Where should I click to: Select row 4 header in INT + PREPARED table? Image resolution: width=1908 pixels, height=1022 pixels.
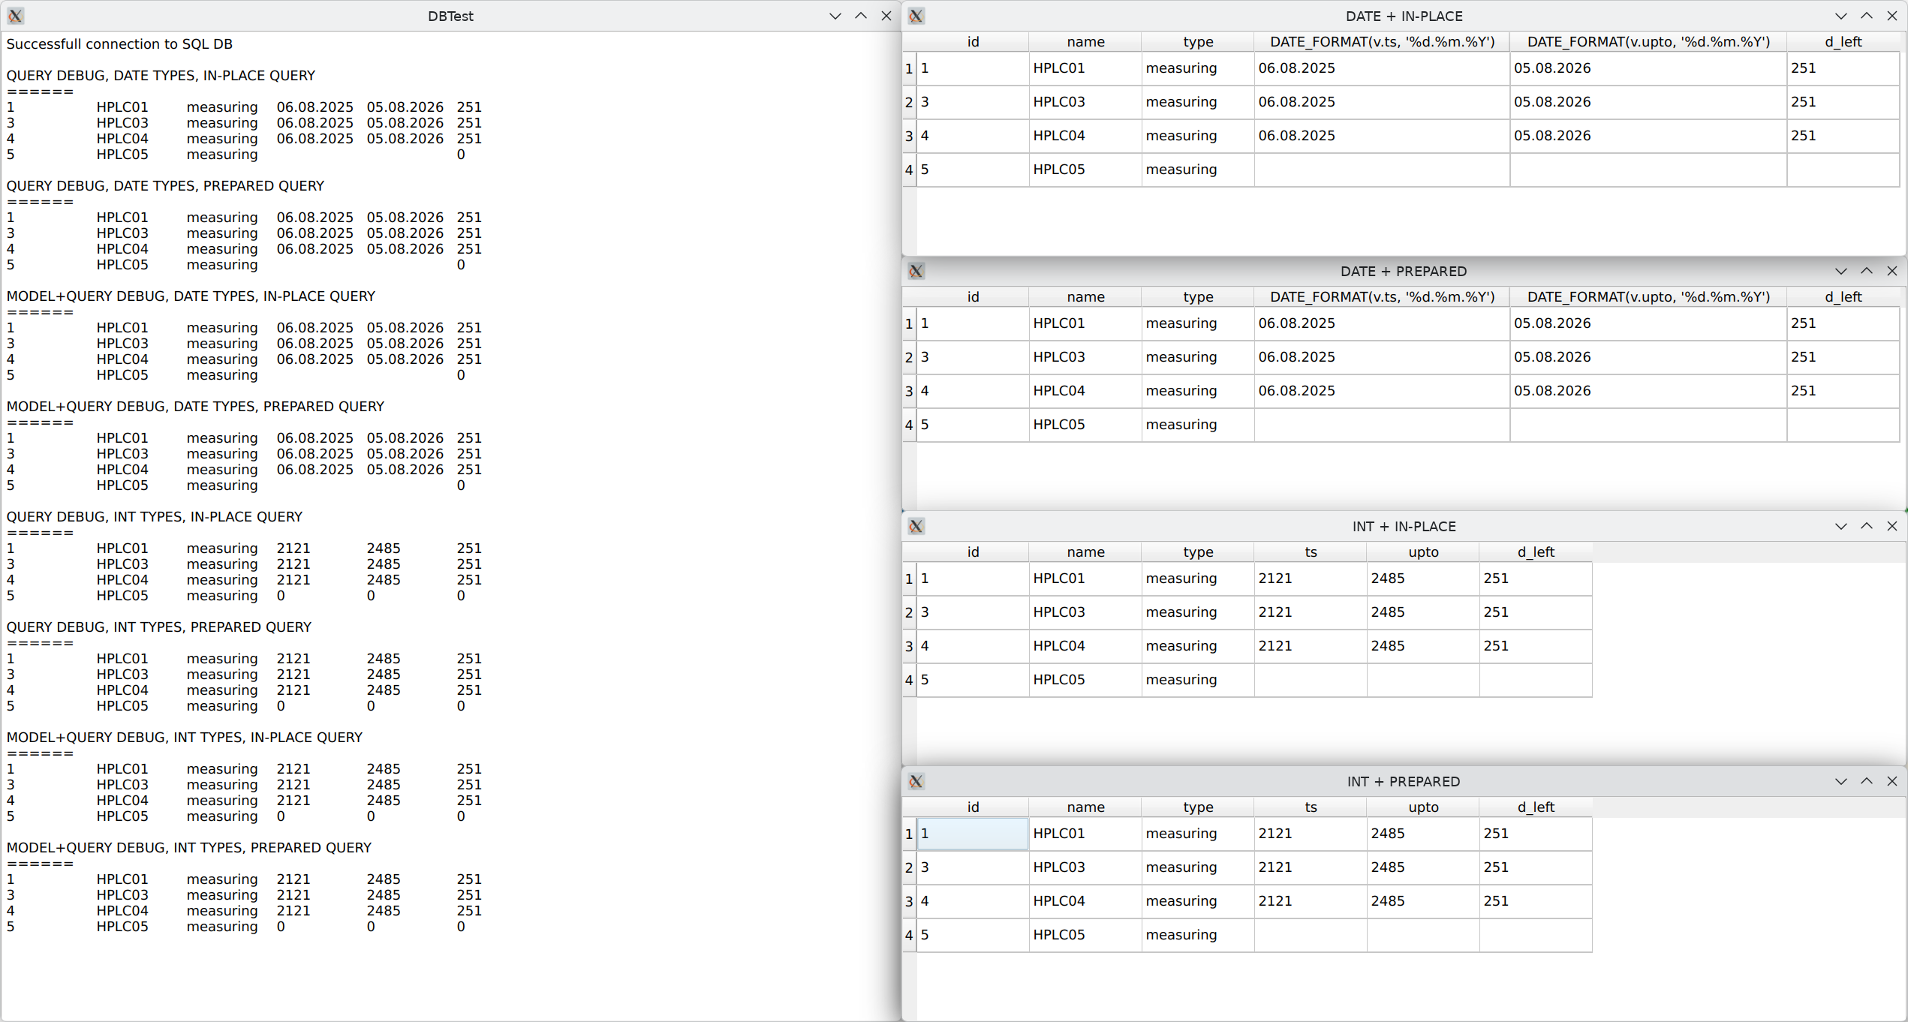coord(909,935)
